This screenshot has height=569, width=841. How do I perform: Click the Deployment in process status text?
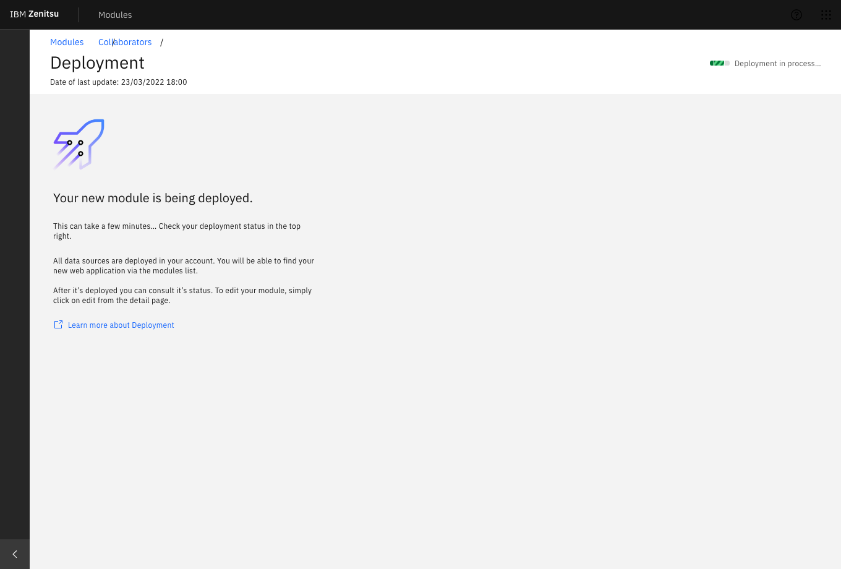click(x=777, y=64)
